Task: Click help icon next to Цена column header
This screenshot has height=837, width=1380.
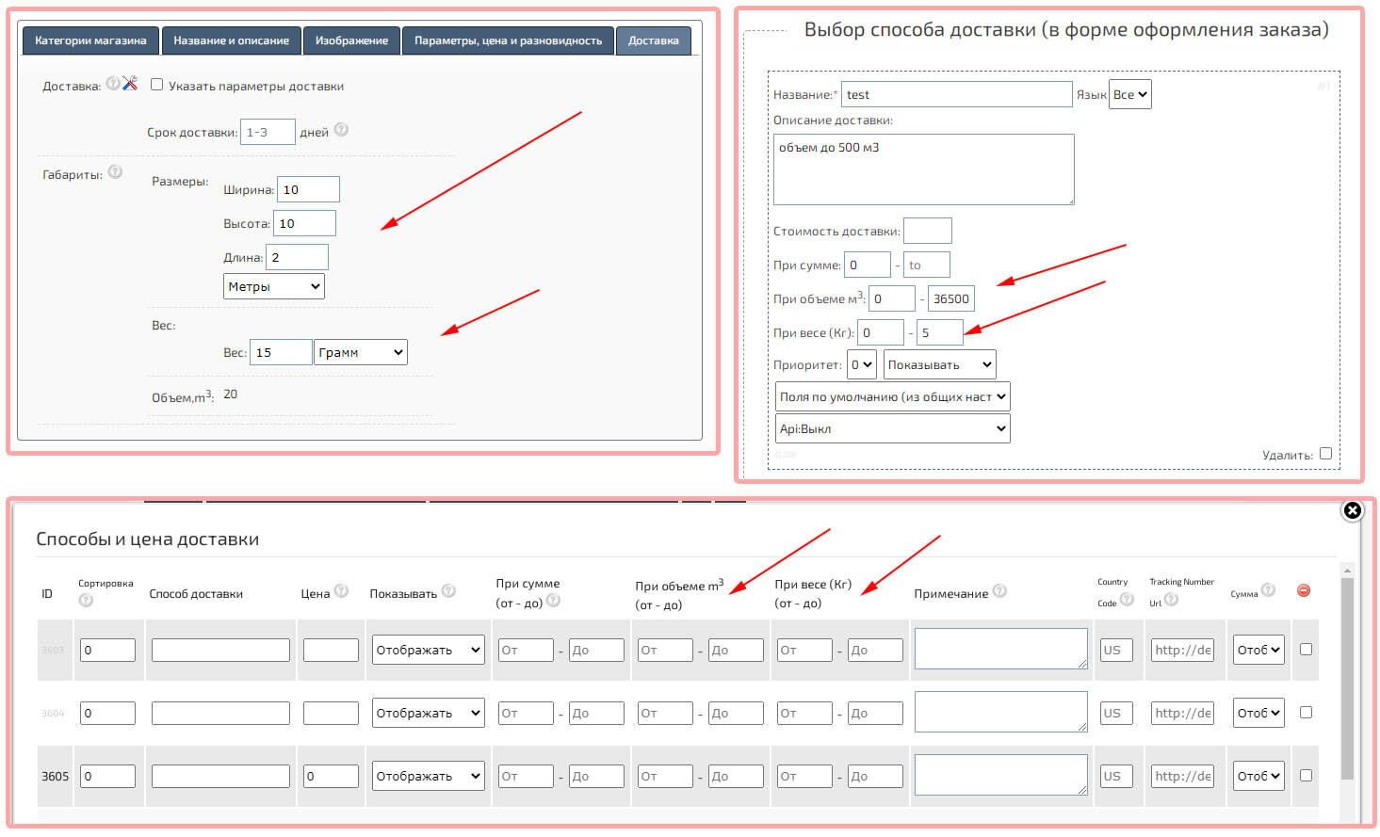Action: click(341, 591)
